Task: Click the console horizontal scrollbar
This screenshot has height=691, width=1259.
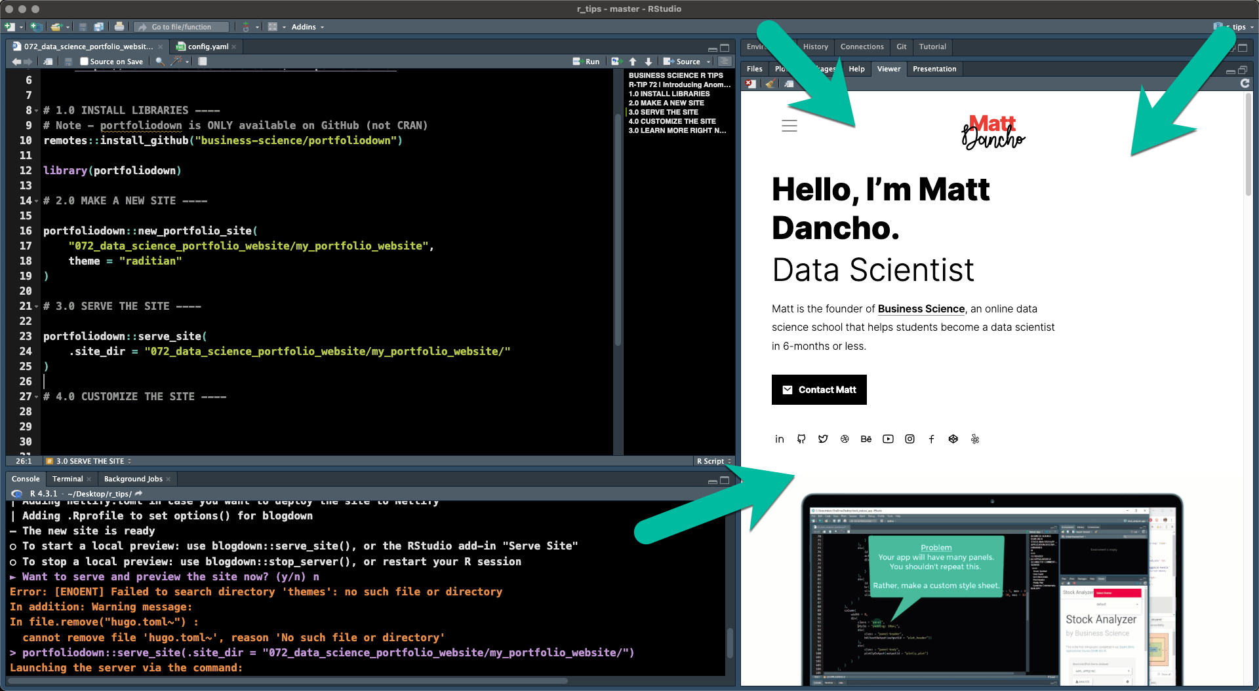Action: click(x=287, y=681)
